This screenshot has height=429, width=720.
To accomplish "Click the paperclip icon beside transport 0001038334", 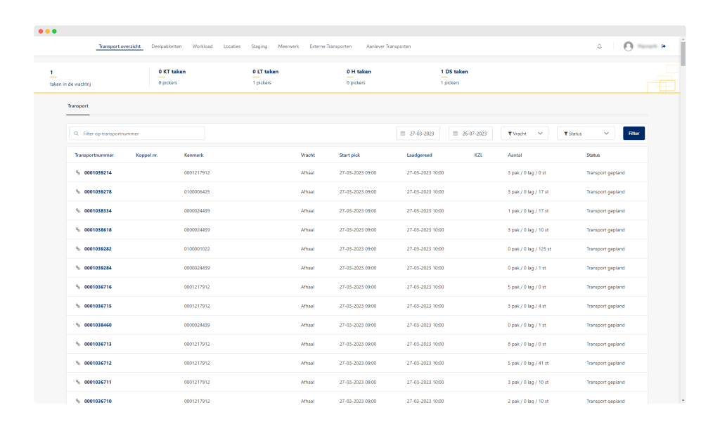I will (x=77, y=210).
